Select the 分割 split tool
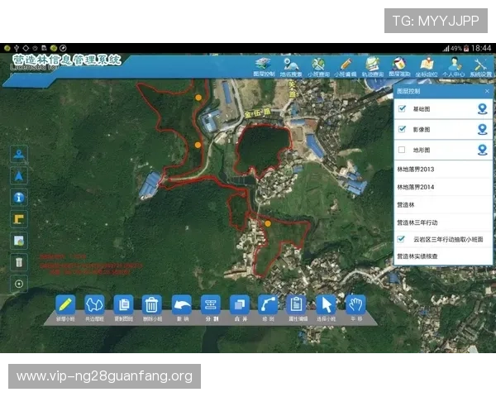Viewport: 496px width, 397px height. tap(210, 304)
